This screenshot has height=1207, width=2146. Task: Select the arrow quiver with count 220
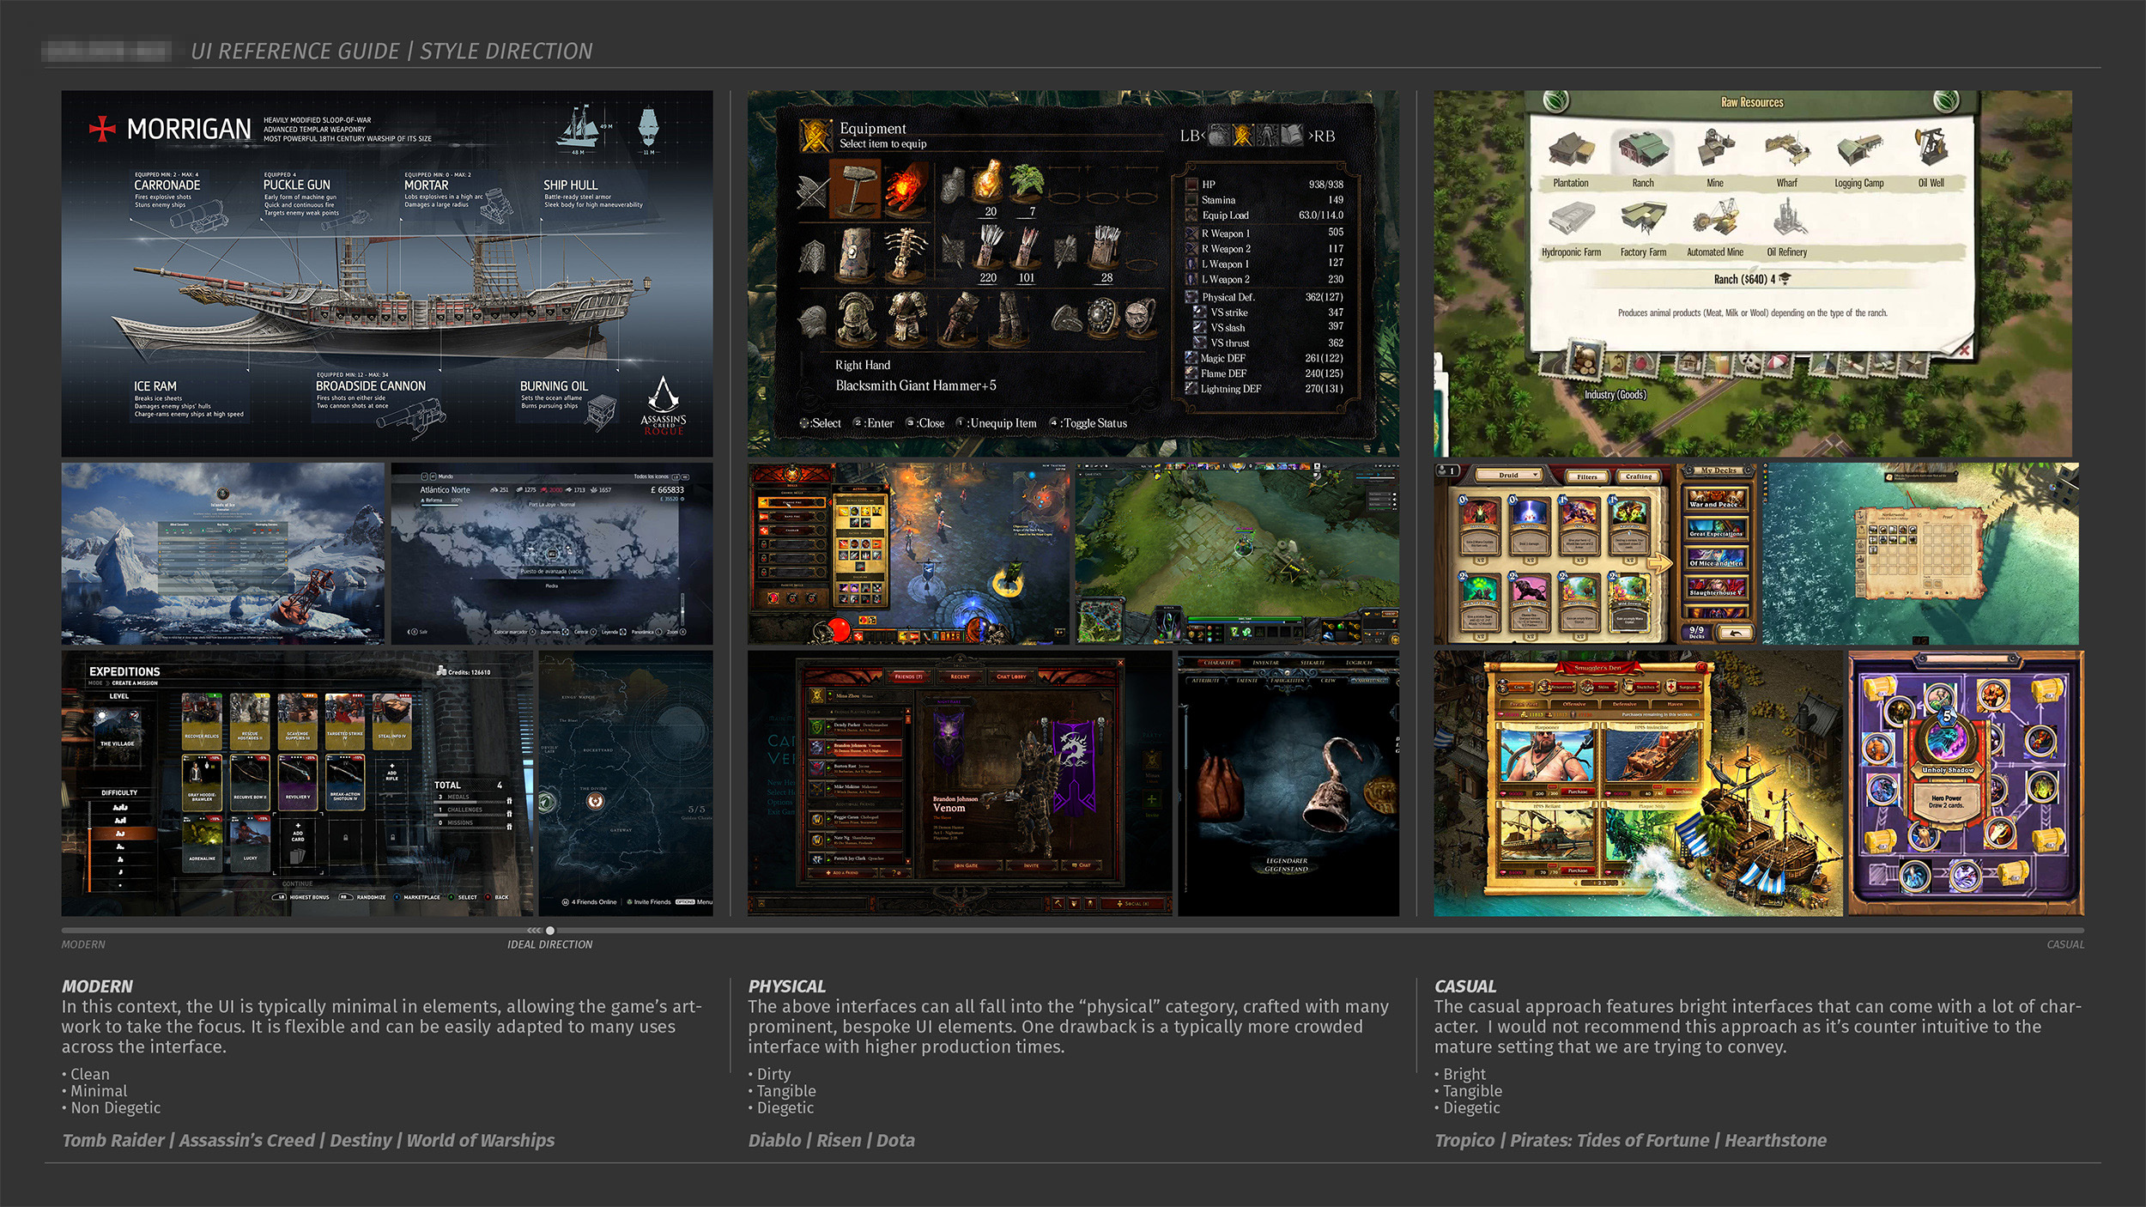point(989,249)
